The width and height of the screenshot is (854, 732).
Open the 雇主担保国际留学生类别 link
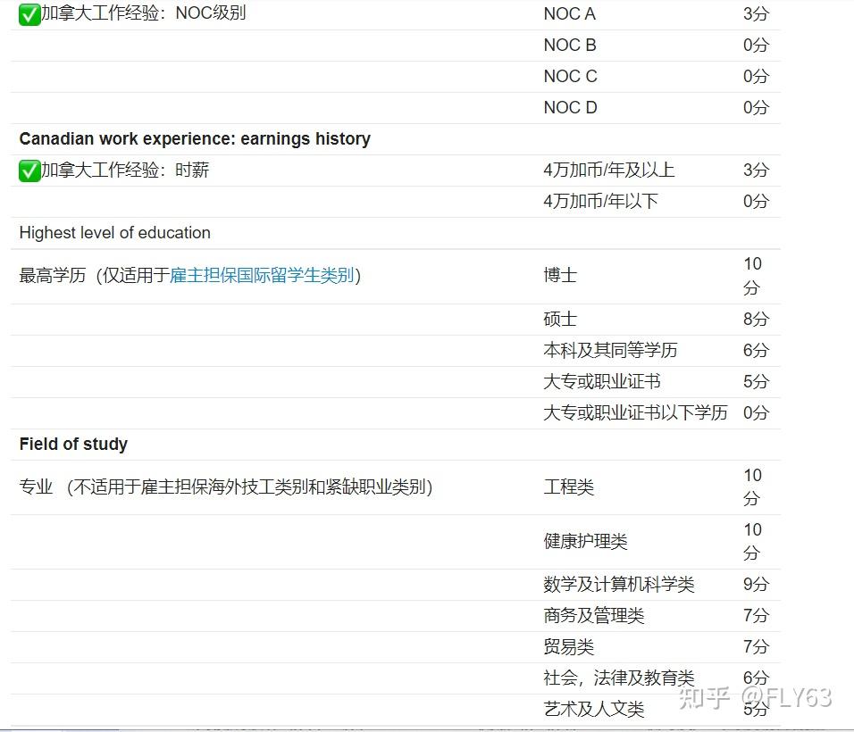tap(262, 275)
